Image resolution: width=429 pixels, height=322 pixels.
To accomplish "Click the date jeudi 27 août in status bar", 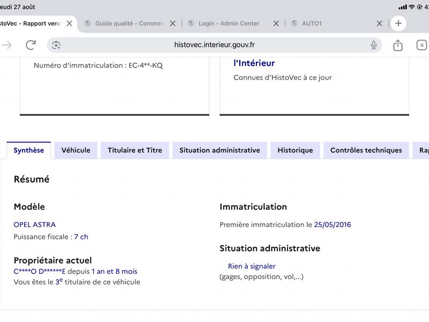I will click(18, 7).
